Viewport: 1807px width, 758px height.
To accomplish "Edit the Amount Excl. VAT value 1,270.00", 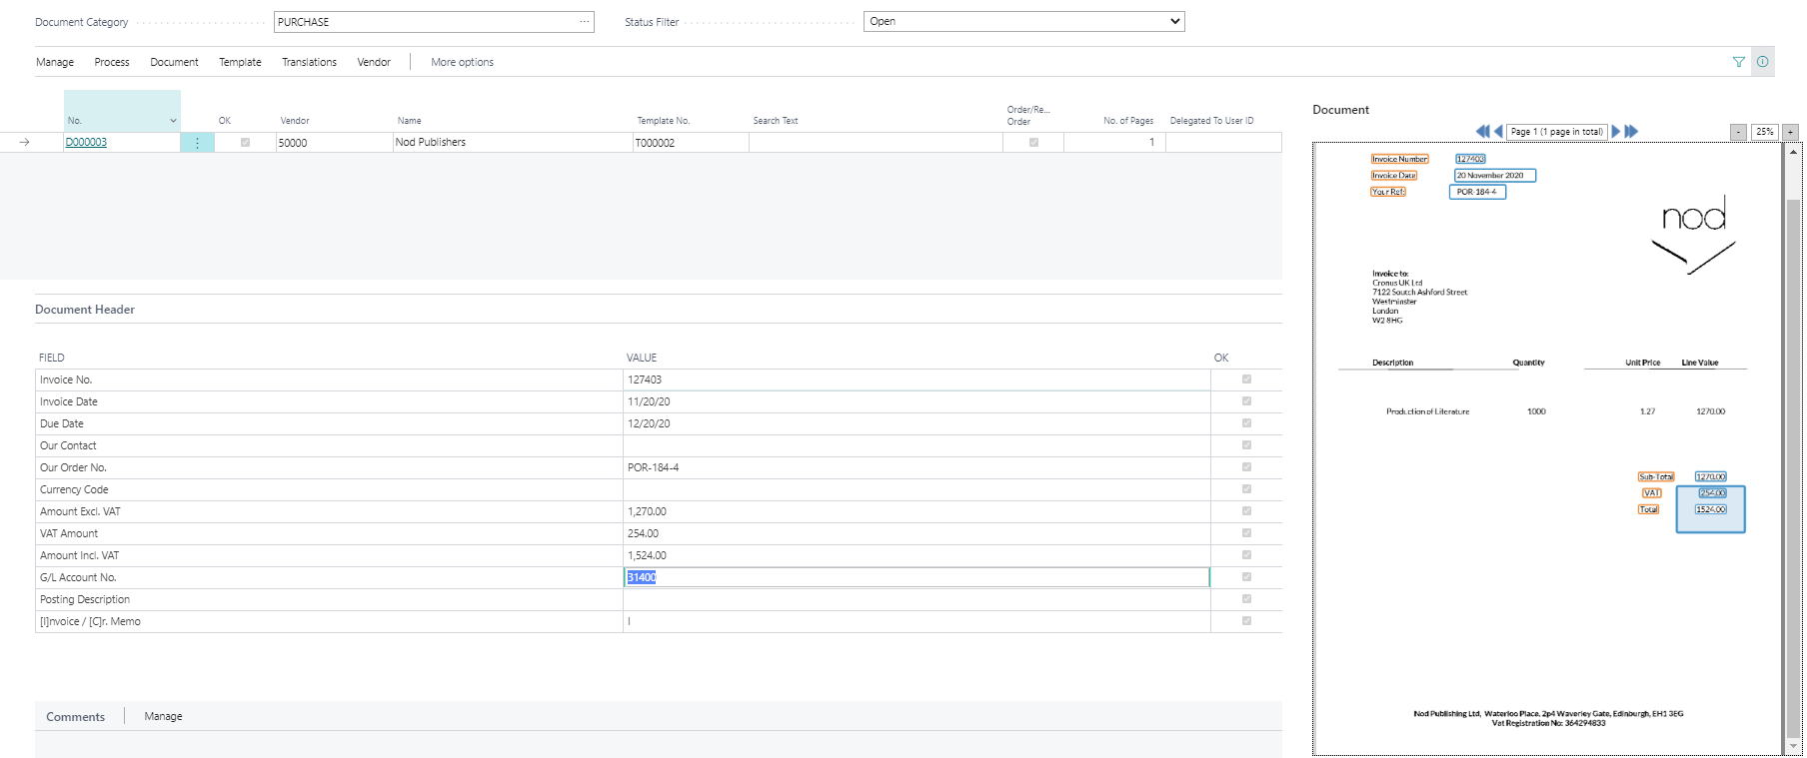I will pyautogui.click(x=916, y=511).
